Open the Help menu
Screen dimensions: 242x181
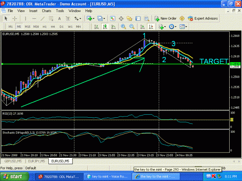click(x=89, y=11)
